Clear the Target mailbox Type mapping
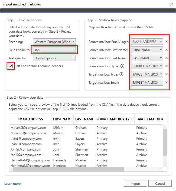 point(167,74)
